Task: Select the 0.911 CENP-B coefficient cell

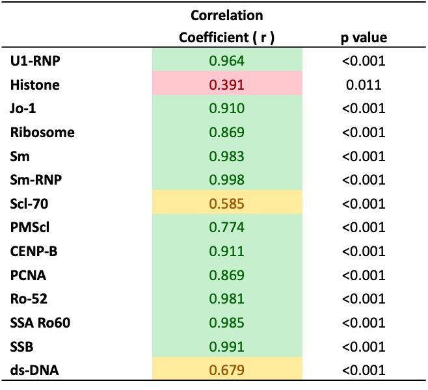Action: point(226,252)
